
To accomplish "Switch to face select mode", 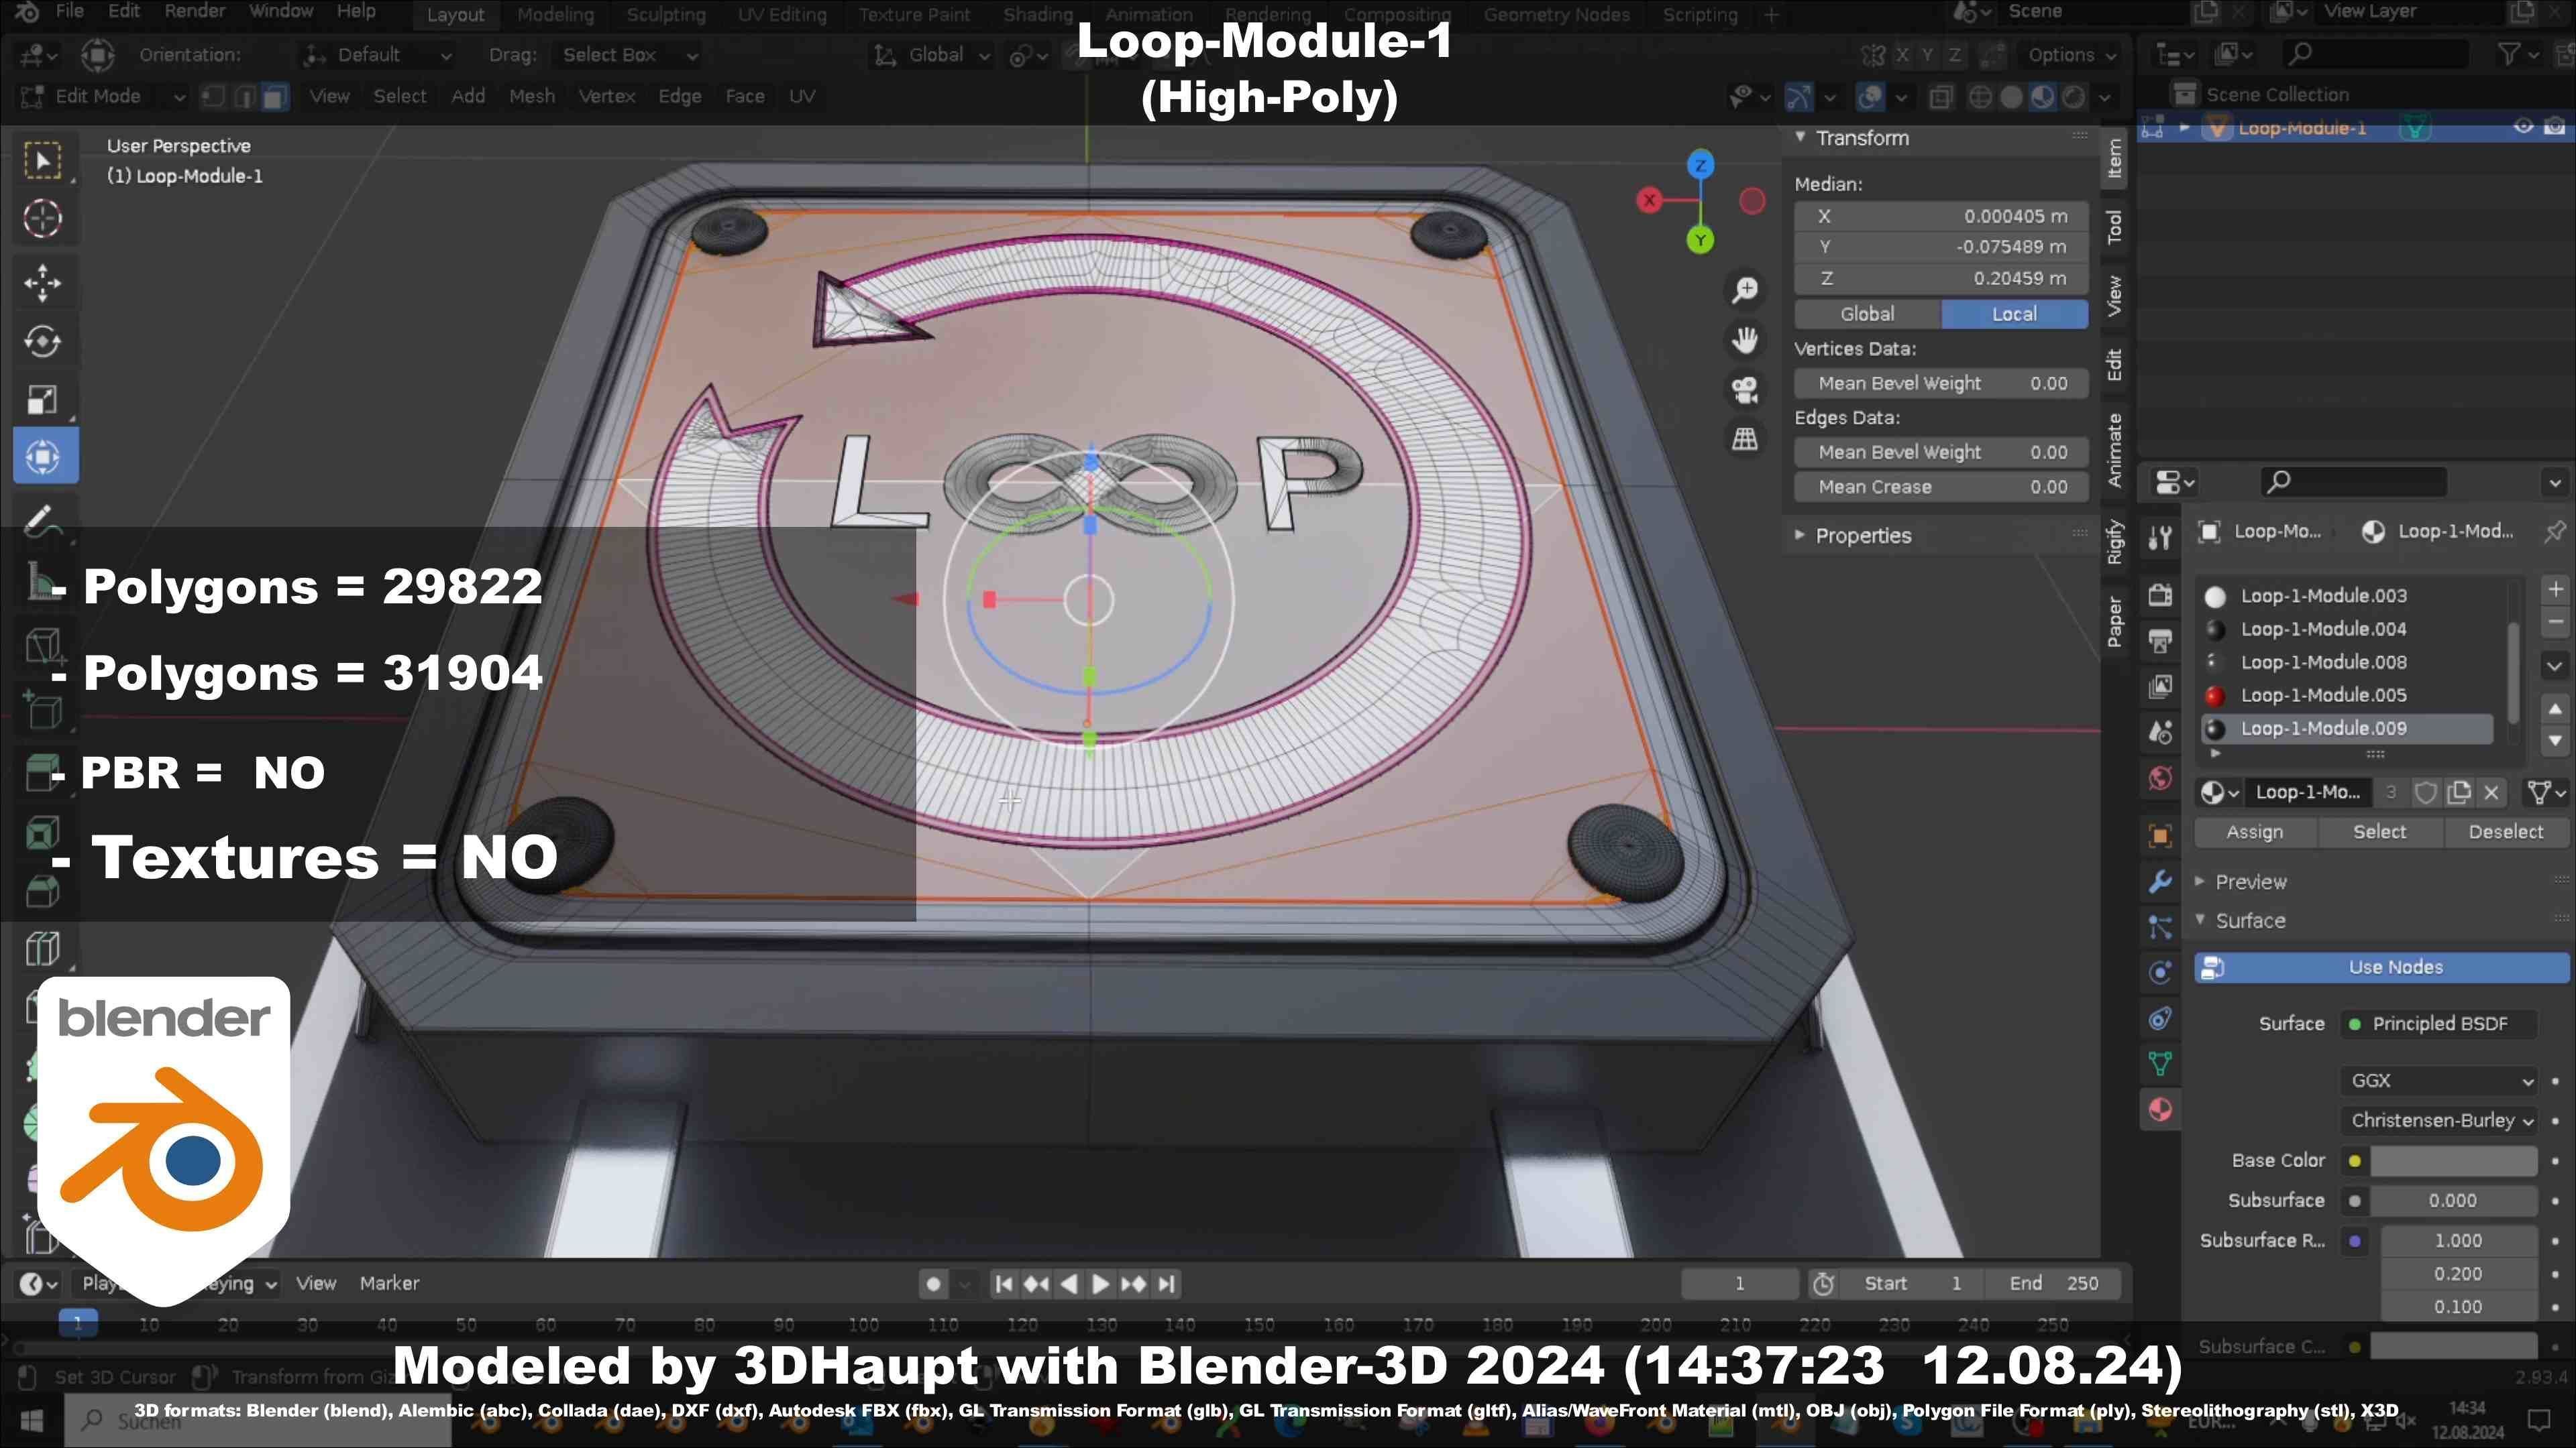I will tap(275, 96).
